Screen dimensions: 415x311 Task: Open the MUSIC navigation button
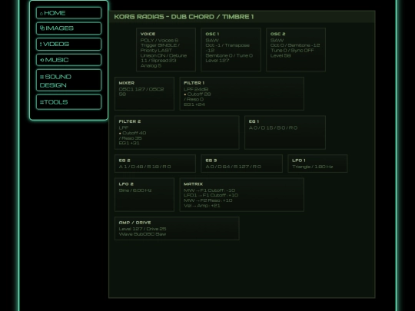(x=68, y=60)
